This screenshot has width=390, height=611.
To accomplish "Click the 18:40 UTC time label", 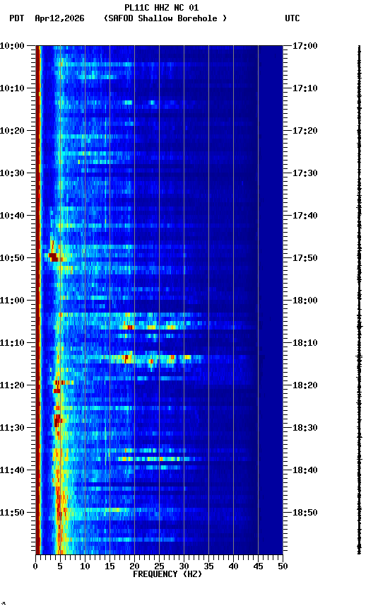I will pos(305,471).
